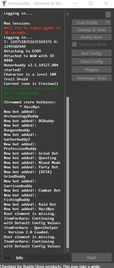Expand the Load Profile arrow dropdown
The image size is (114, 268).
[x=108, y=22]
